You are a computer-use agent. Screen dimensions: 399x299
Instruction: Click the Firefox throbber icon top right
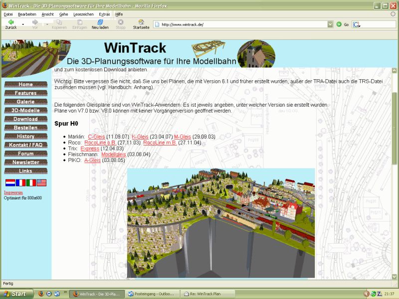393,14
